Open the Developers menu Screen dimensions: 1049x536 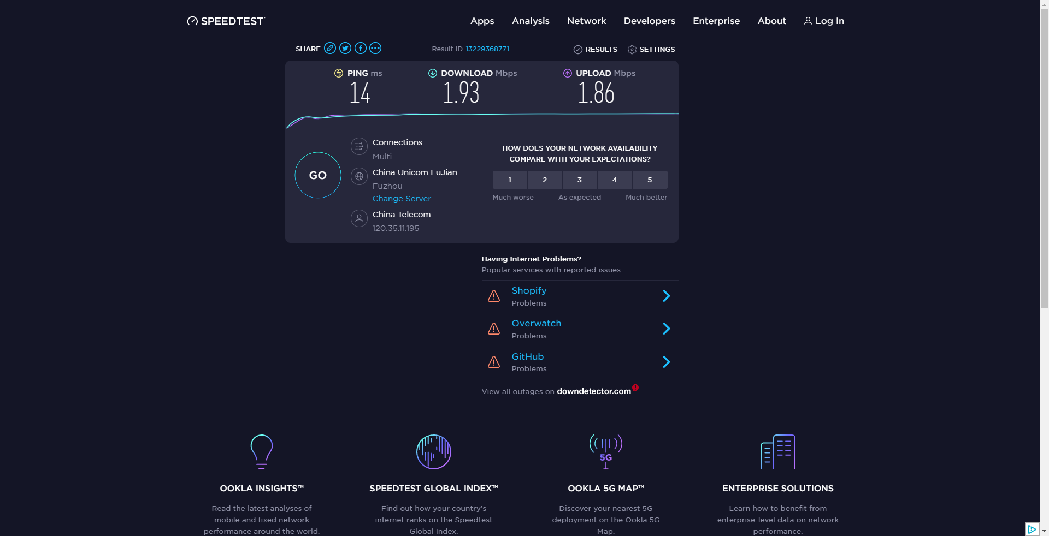tap(650, 21)
